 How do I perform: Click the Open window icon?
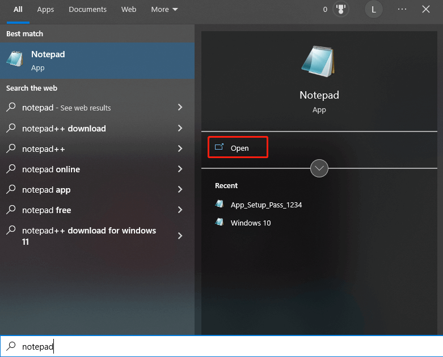point(219,147)
